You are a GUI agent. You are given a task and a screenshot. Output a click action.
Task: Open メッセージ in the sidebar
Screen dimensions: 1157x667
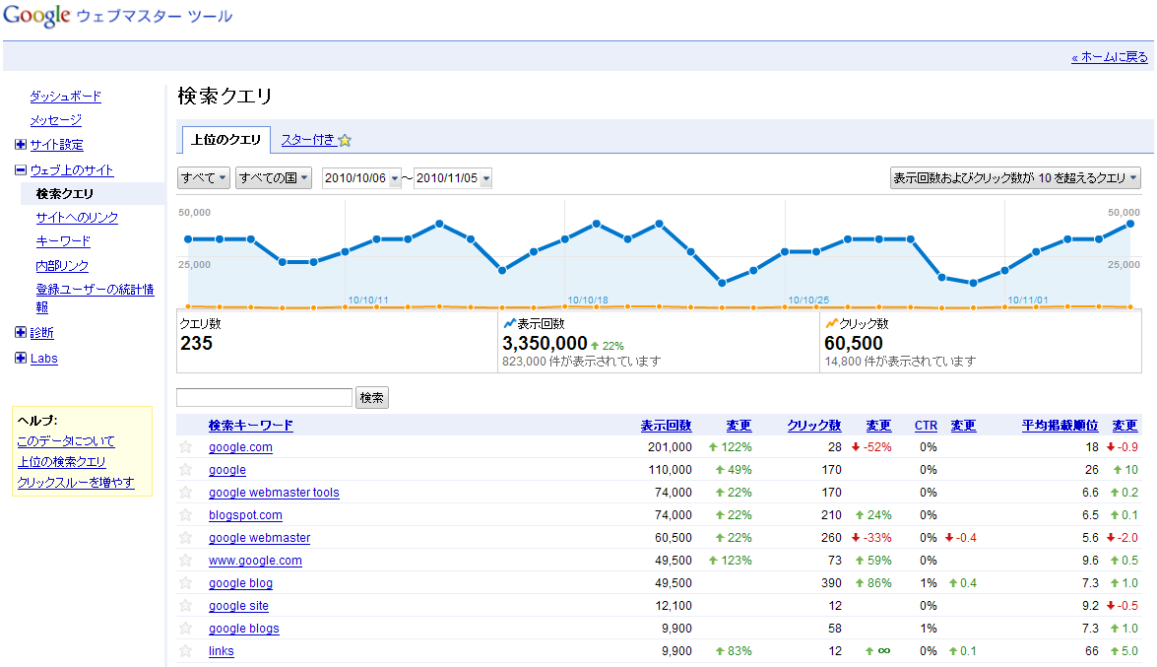(x=56, y=119)
